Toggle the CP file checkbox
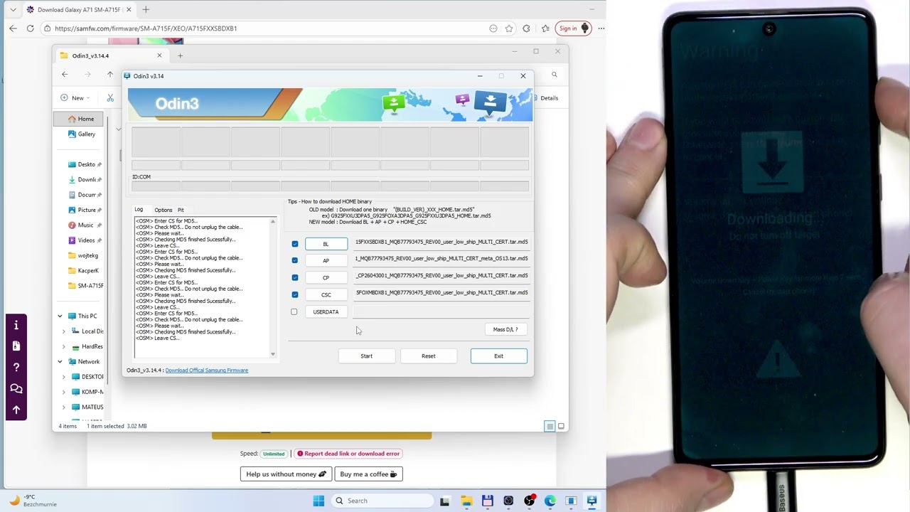 295,277
